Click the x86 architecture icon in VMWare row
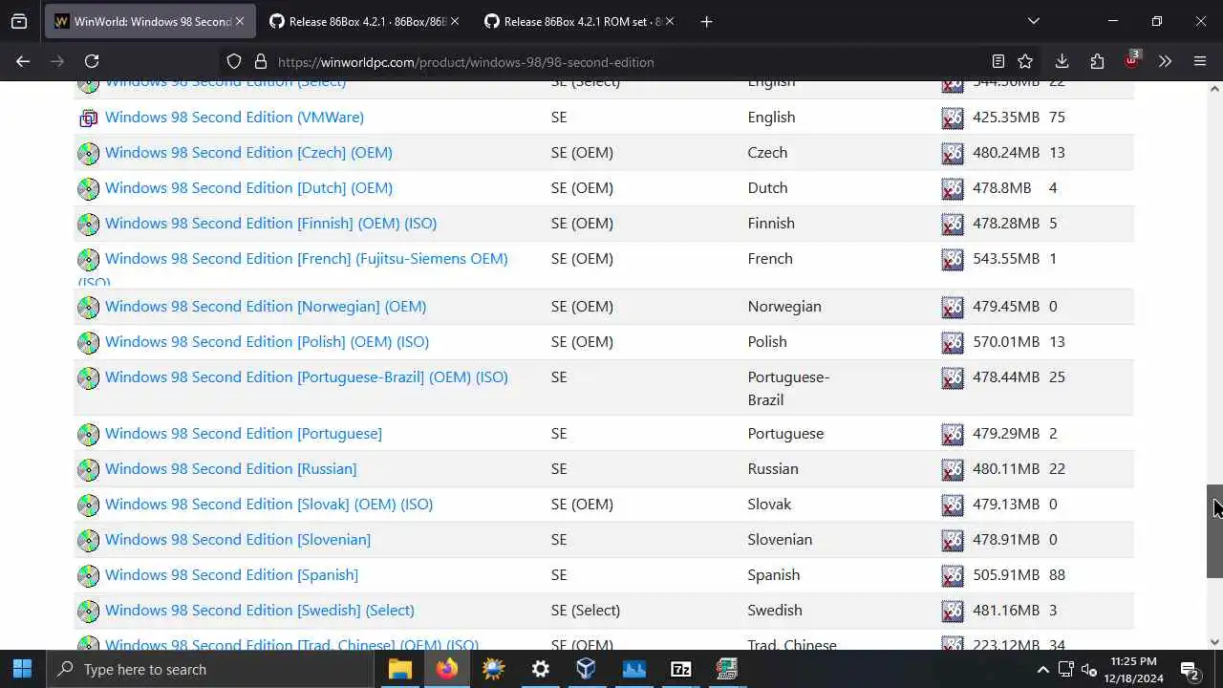1223x688 pixels. click(953, 118)
